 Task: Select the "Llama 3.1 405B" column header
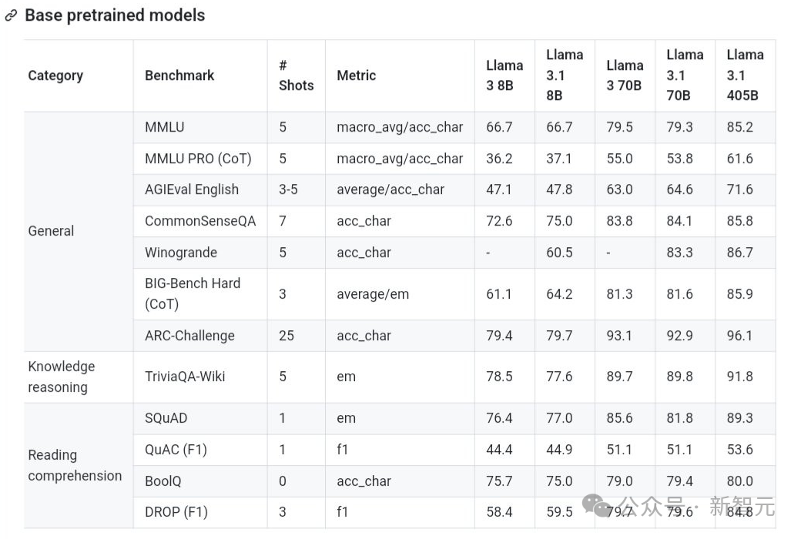pos(745,75)
